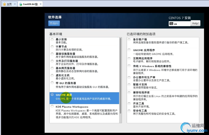
Task: Enable the 兼容性程序库 checkbox
Action: (129, 92)
